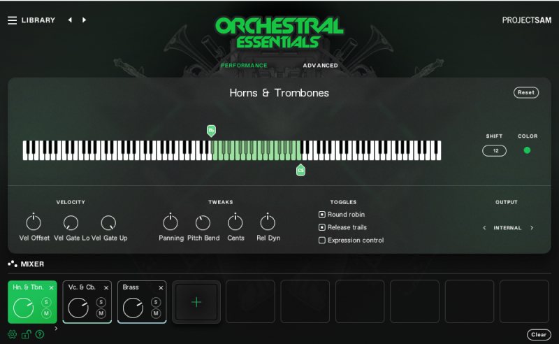Select the Brass mixer layer name
Screen dimensions: 559x344
pos(131,287)
